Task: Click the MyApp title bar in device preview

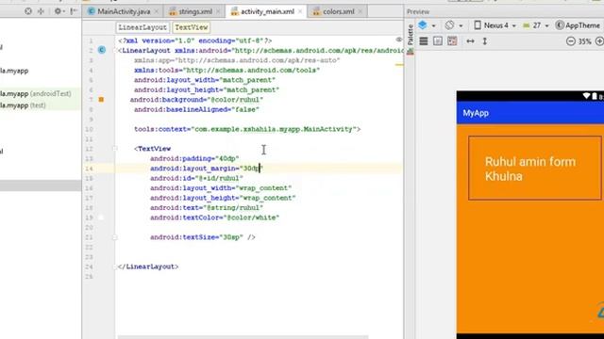Action: coord(530,113)
